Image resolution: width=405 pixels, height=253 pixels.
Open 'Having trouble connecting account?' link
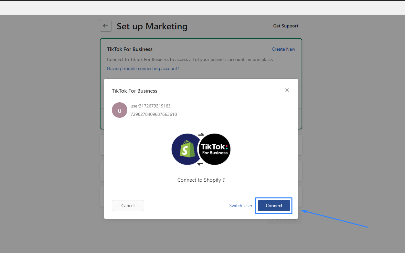143,68
